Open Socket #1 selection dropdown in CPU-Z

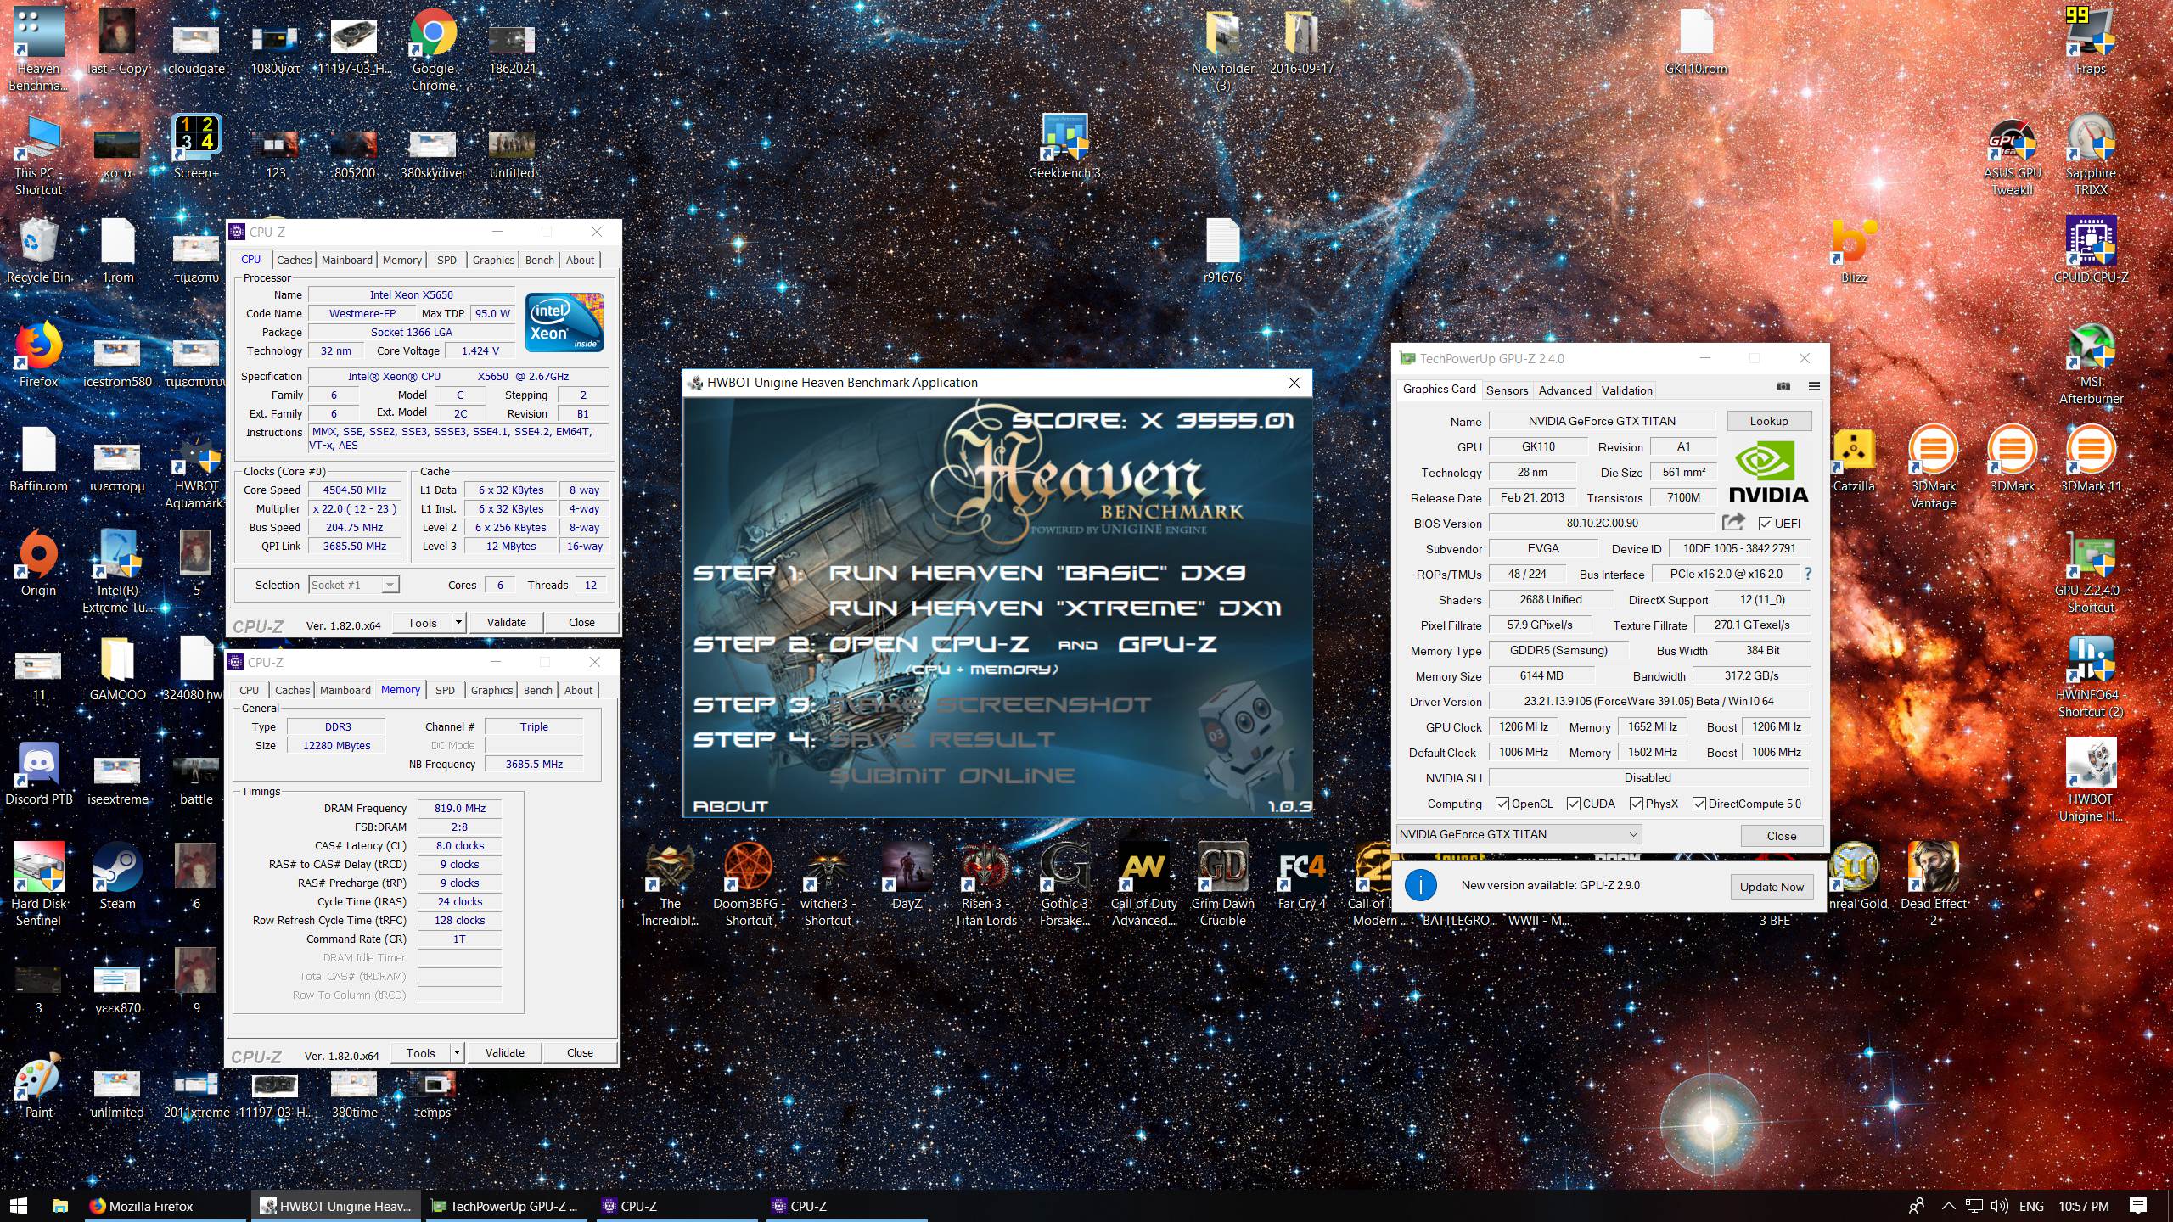tap(354, 585)
